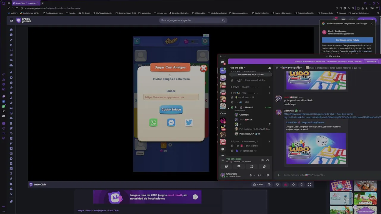Start an activity in Discord voice panel
381x214 pixels.
252,167
